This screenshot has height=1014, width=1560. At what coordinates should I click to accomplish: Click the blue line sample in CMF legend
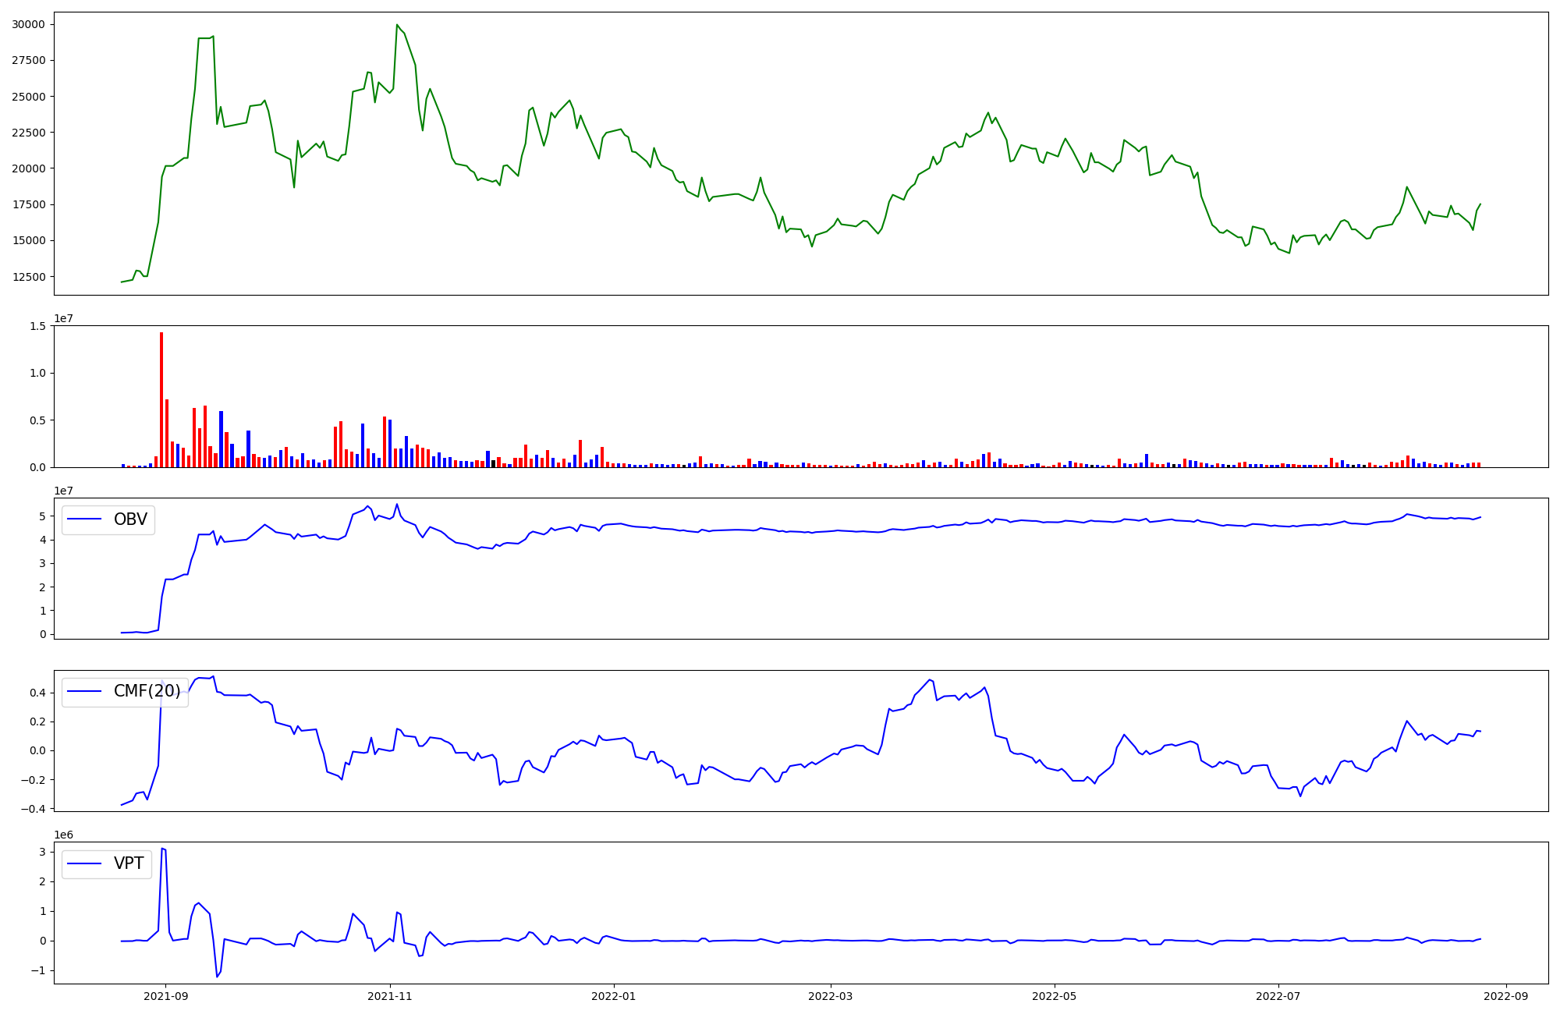85,691
